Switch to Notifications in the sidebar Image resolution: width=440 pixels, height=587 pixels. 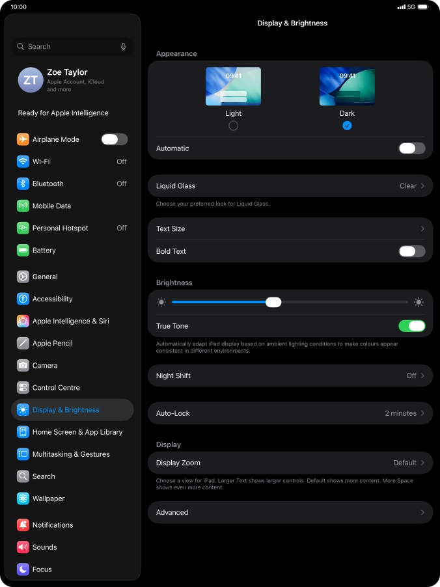tap(53, 525)
